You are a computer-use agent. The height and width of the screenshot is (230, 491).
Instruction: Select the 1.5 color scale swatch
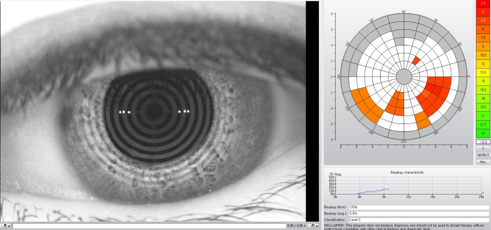pos(483,3)
